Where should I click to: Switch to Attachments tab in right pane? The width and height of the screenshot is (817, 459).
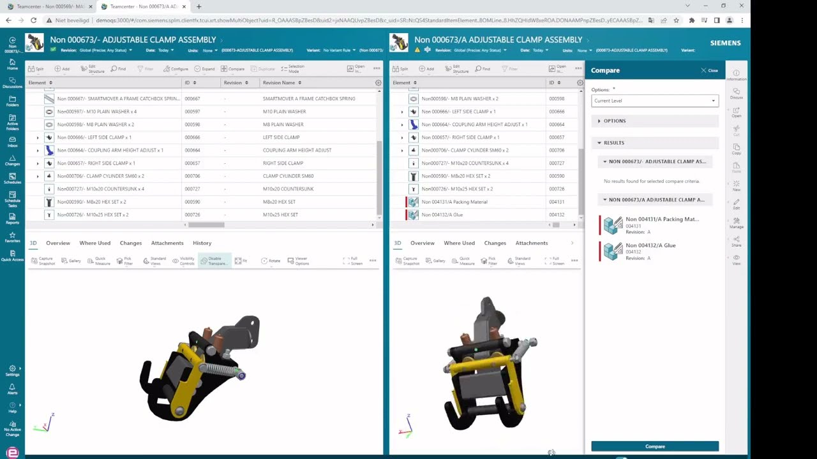(x=532, y=243)
